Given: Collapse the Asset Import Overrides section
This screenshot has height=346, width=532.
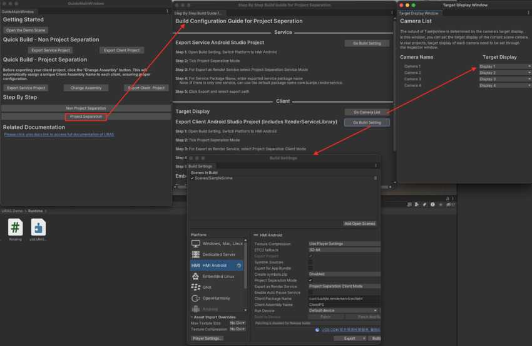Looking at the screenshot, I should (192, 317).
